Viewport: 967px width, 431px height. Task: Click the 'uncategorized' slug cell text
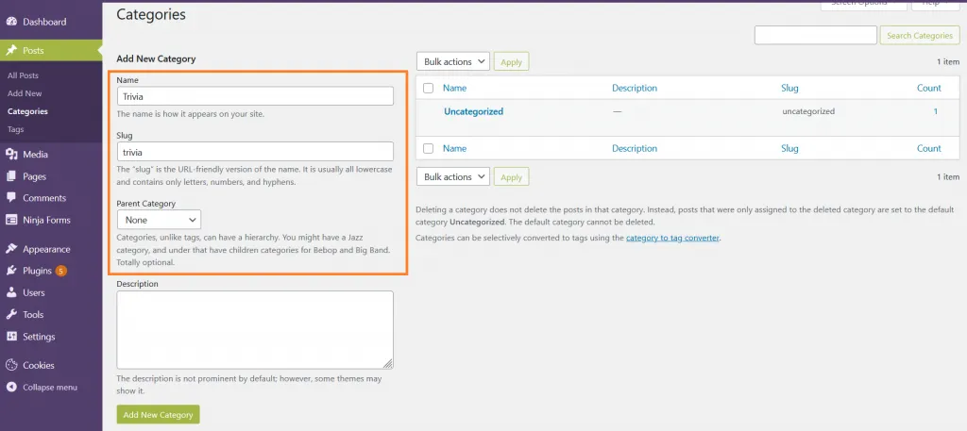point(808,111)
